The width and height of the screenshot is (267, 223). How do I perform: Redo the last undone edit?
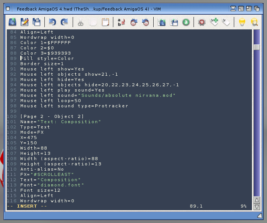coord(65,22)
